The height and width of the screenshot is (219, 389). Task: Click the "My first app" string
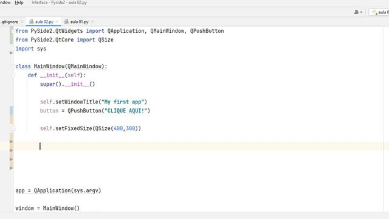(123, 102)
